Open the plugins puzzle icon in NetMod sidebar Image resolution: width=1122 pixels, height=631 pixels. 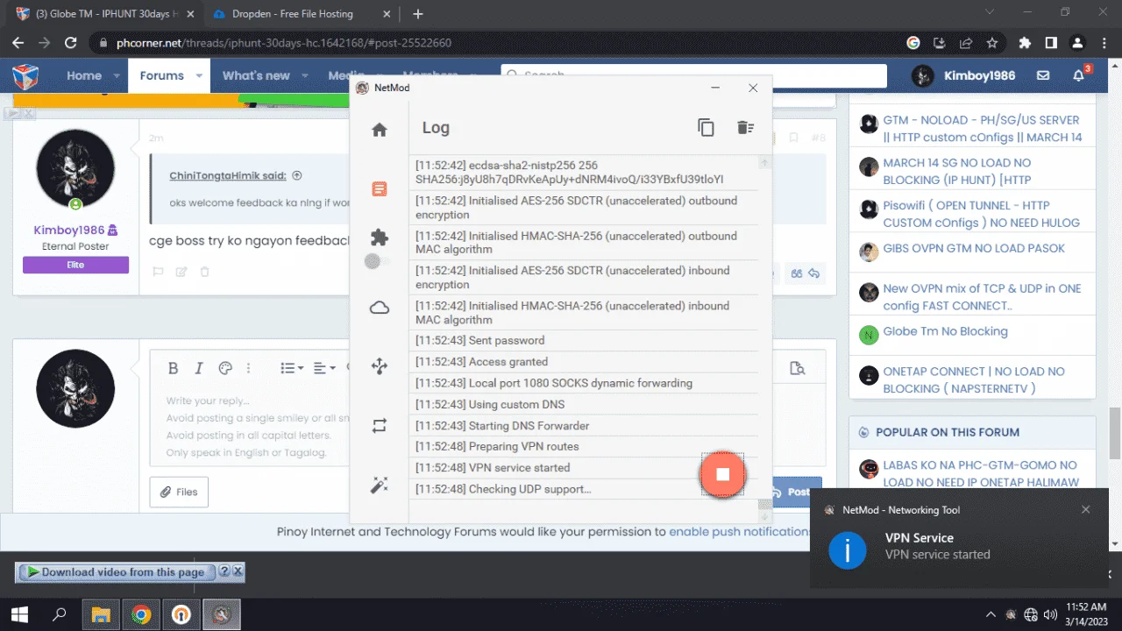coord(380,238)
